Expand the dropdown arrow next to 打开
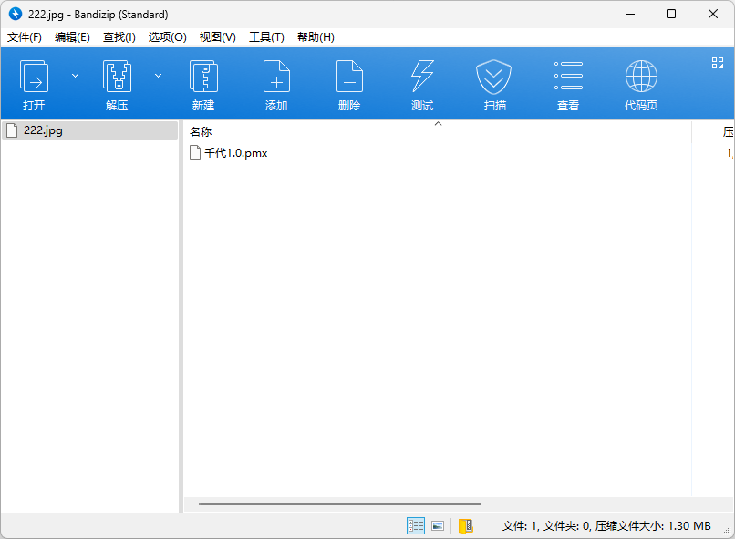This screenshot has height=539, width=735. (76, 76)
